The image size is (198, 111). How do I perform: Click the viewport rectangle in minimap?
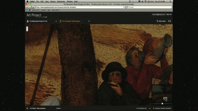pyautogui.click(x=165, y=98)
